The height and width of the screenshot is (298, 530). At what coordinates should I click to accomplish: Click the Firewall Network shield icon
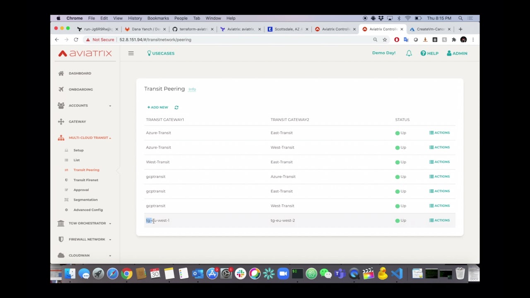coord(61,239)
